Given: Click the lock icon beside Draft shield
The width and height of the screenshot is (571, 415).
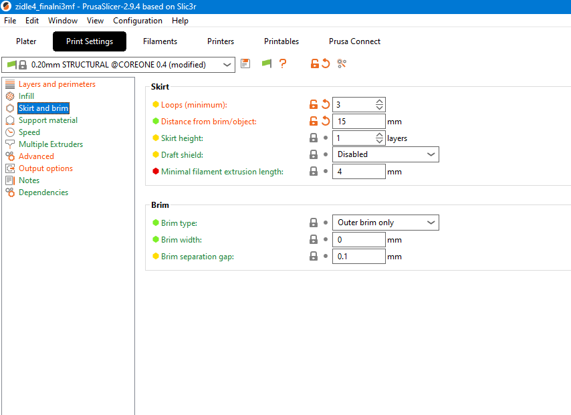Looking at the screenshot, I should pos(314,154).
